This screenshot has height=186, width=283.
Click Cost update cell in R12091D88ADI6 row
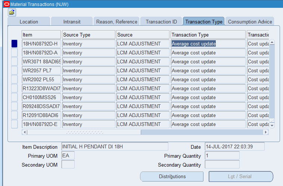pos(258,115)
